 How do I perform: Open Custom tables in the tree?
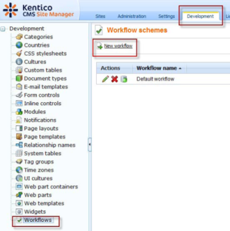pos(43,70)
